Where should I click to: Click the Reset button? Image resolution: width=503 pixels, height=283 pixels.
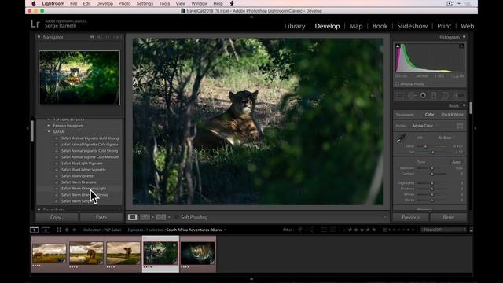tap(449, 217)
